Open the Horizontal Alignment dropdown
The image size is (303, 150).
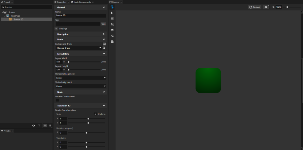81,78
